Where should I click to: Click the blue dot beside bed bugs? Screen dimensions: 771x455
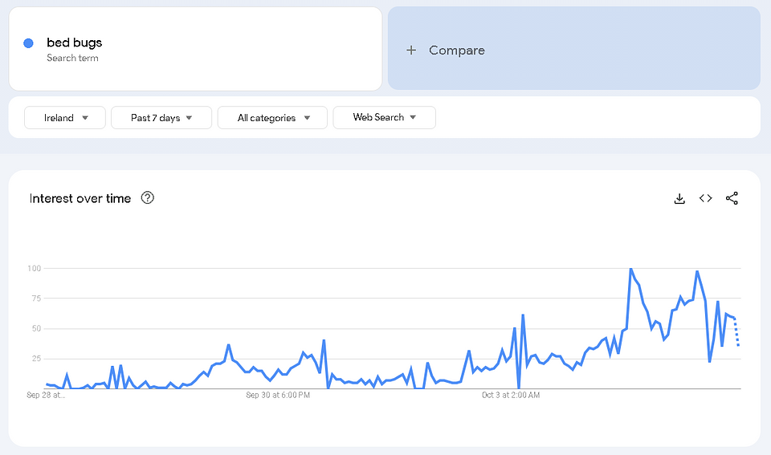[x=28, y=43]
